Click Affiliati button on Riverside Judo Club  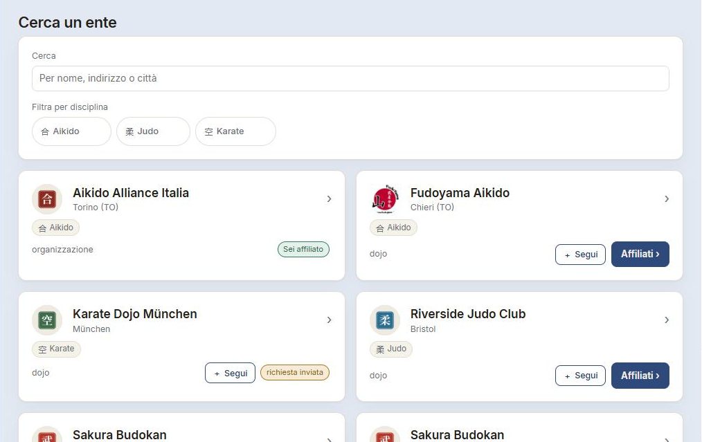[x=640, y=376]
